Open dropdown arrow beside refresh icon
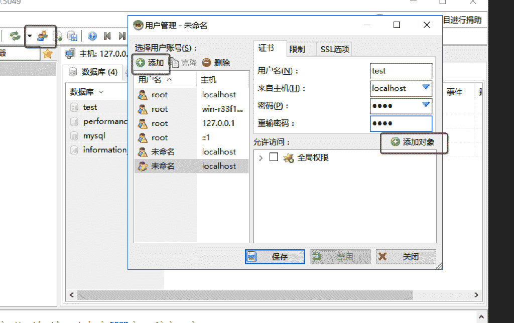The width and height of the screenshot is (514, 323). coord(30,36)
